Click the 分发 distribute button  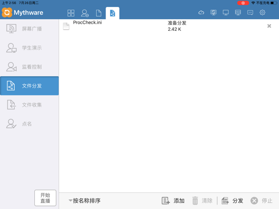(x=232, y=200)
